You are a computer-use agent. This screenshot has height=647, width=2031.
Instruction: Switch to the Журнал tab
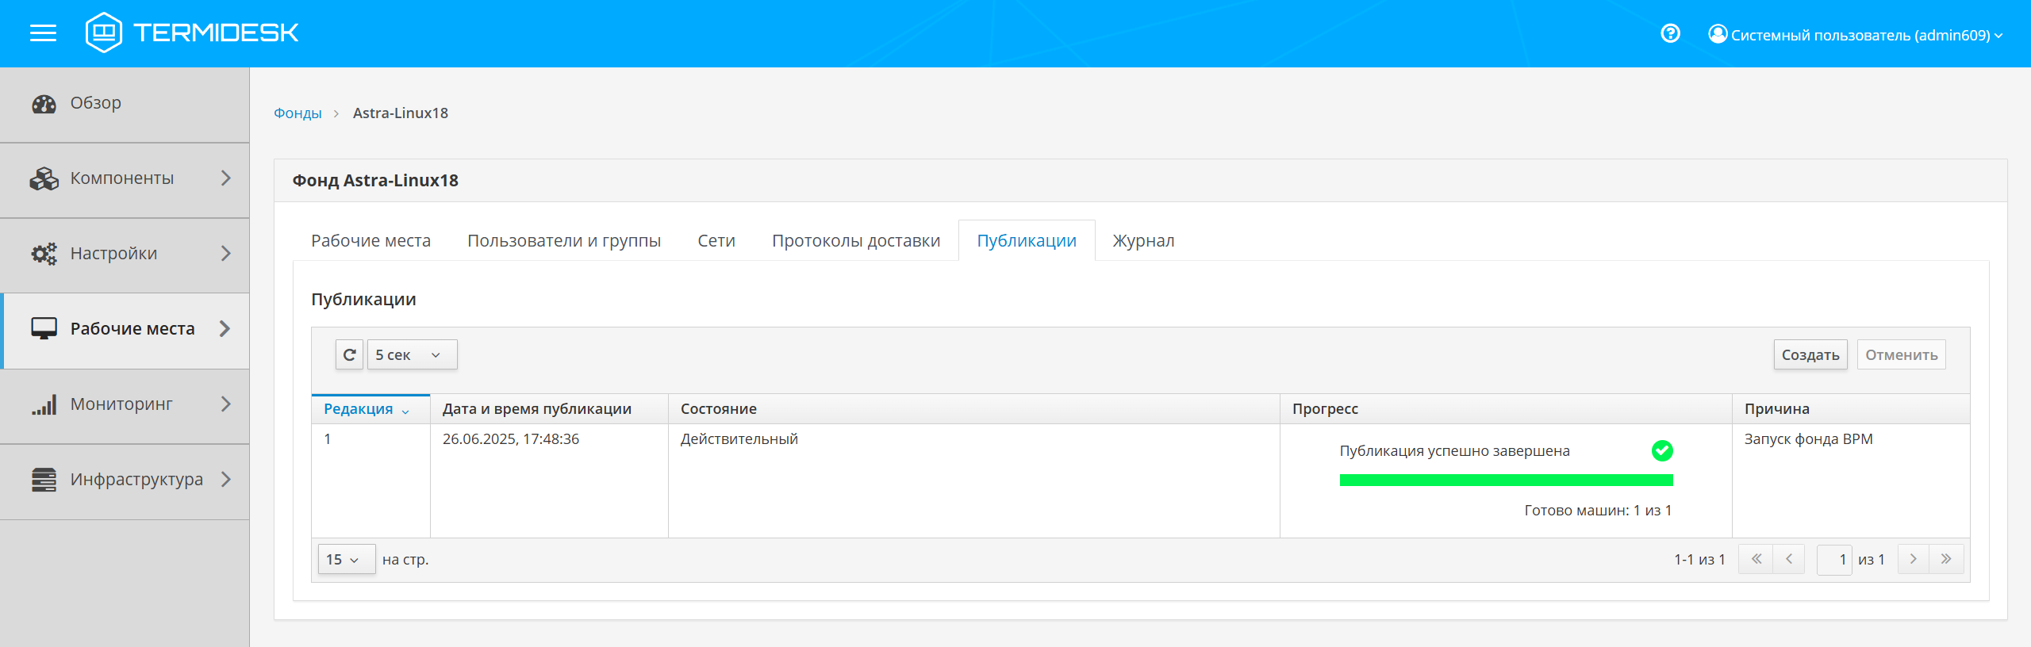point(1143,240)
